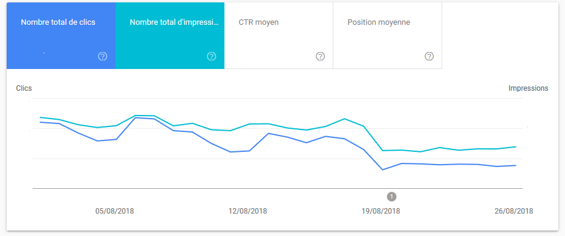565x236 pixels.
Task: Open help icon on Nombre total de clics
Action: click(103, 56)
